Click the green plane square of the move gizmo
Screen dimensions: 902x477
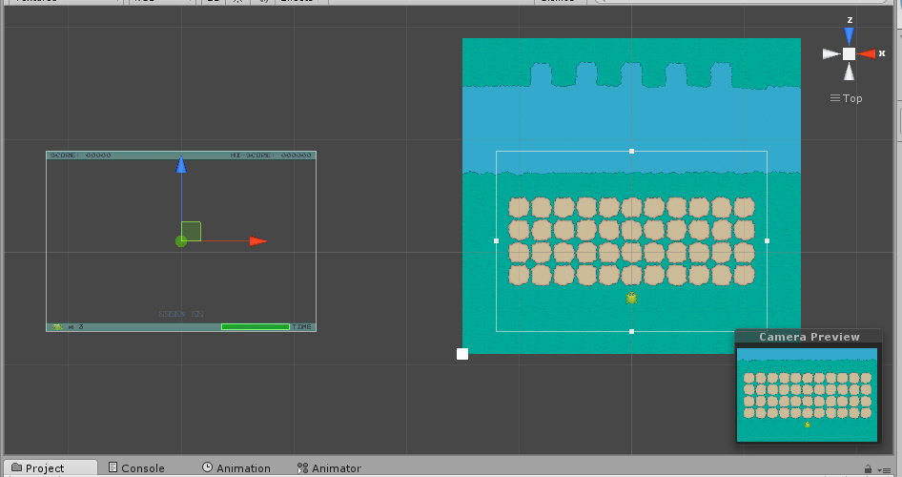[x=192, y=231]
